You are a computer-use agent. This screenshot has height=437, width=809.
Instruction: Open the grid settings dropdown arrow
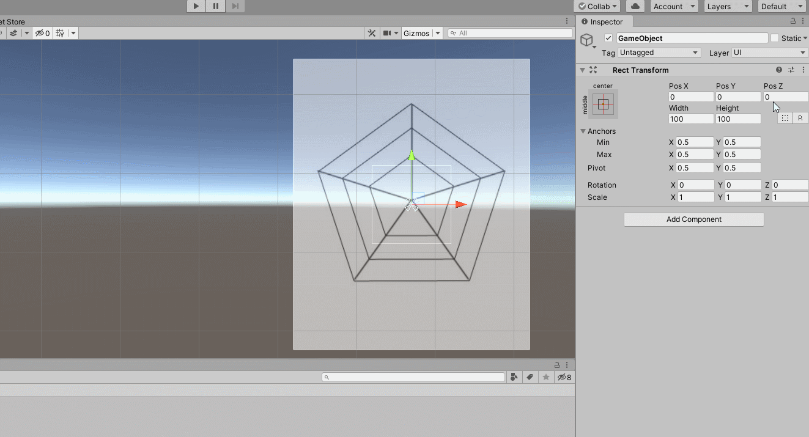pyautogui.click(x=73, y=33)
